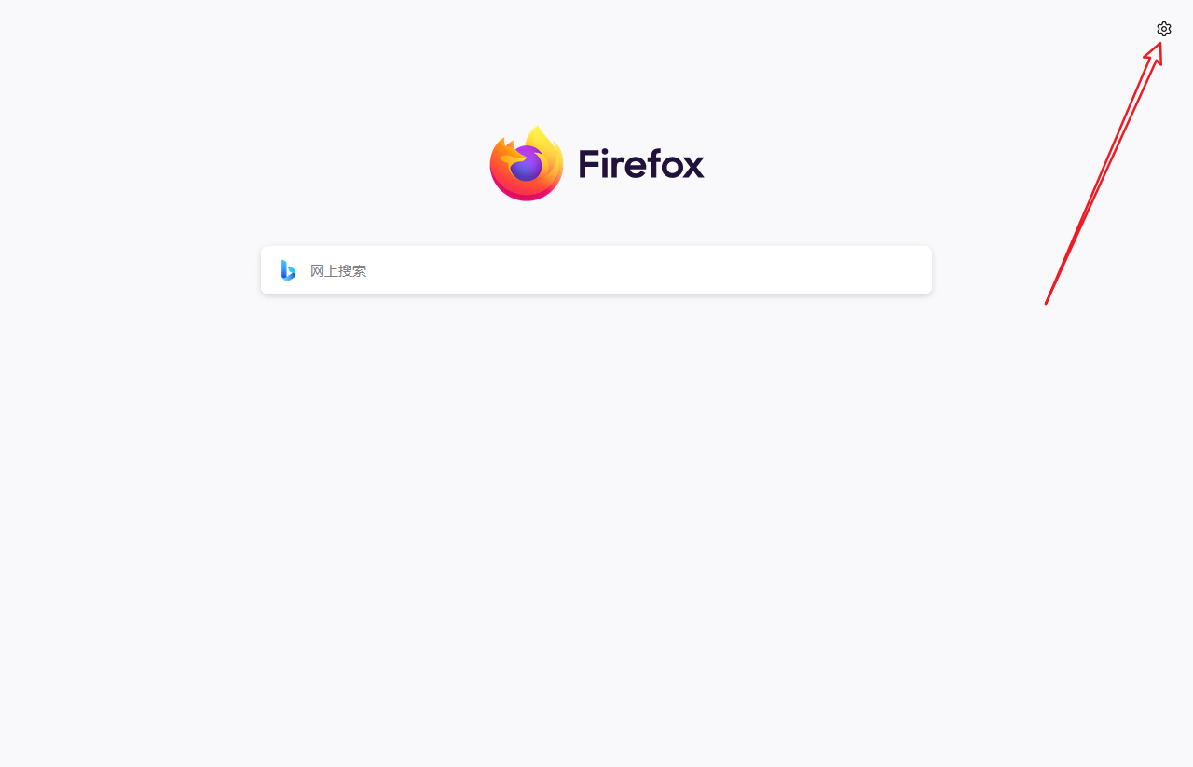The height and width of the screenshot is (767, 1193).
Task: Click empty space between the logo and search bar
Action: 596,224
